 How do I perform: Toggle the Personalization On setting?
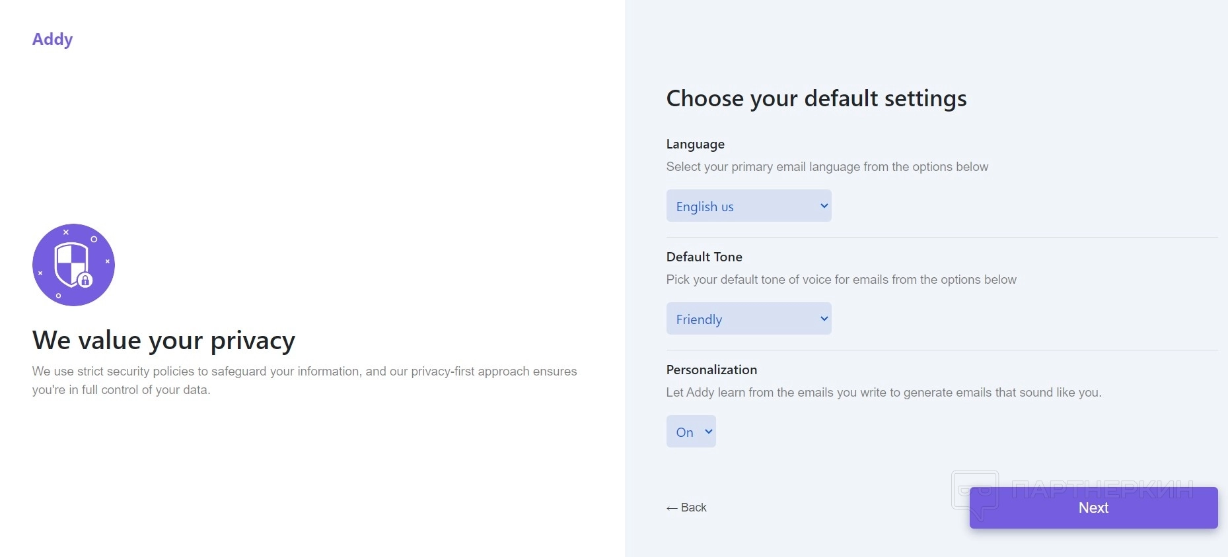pyautogui.click(x=691, y=432)
